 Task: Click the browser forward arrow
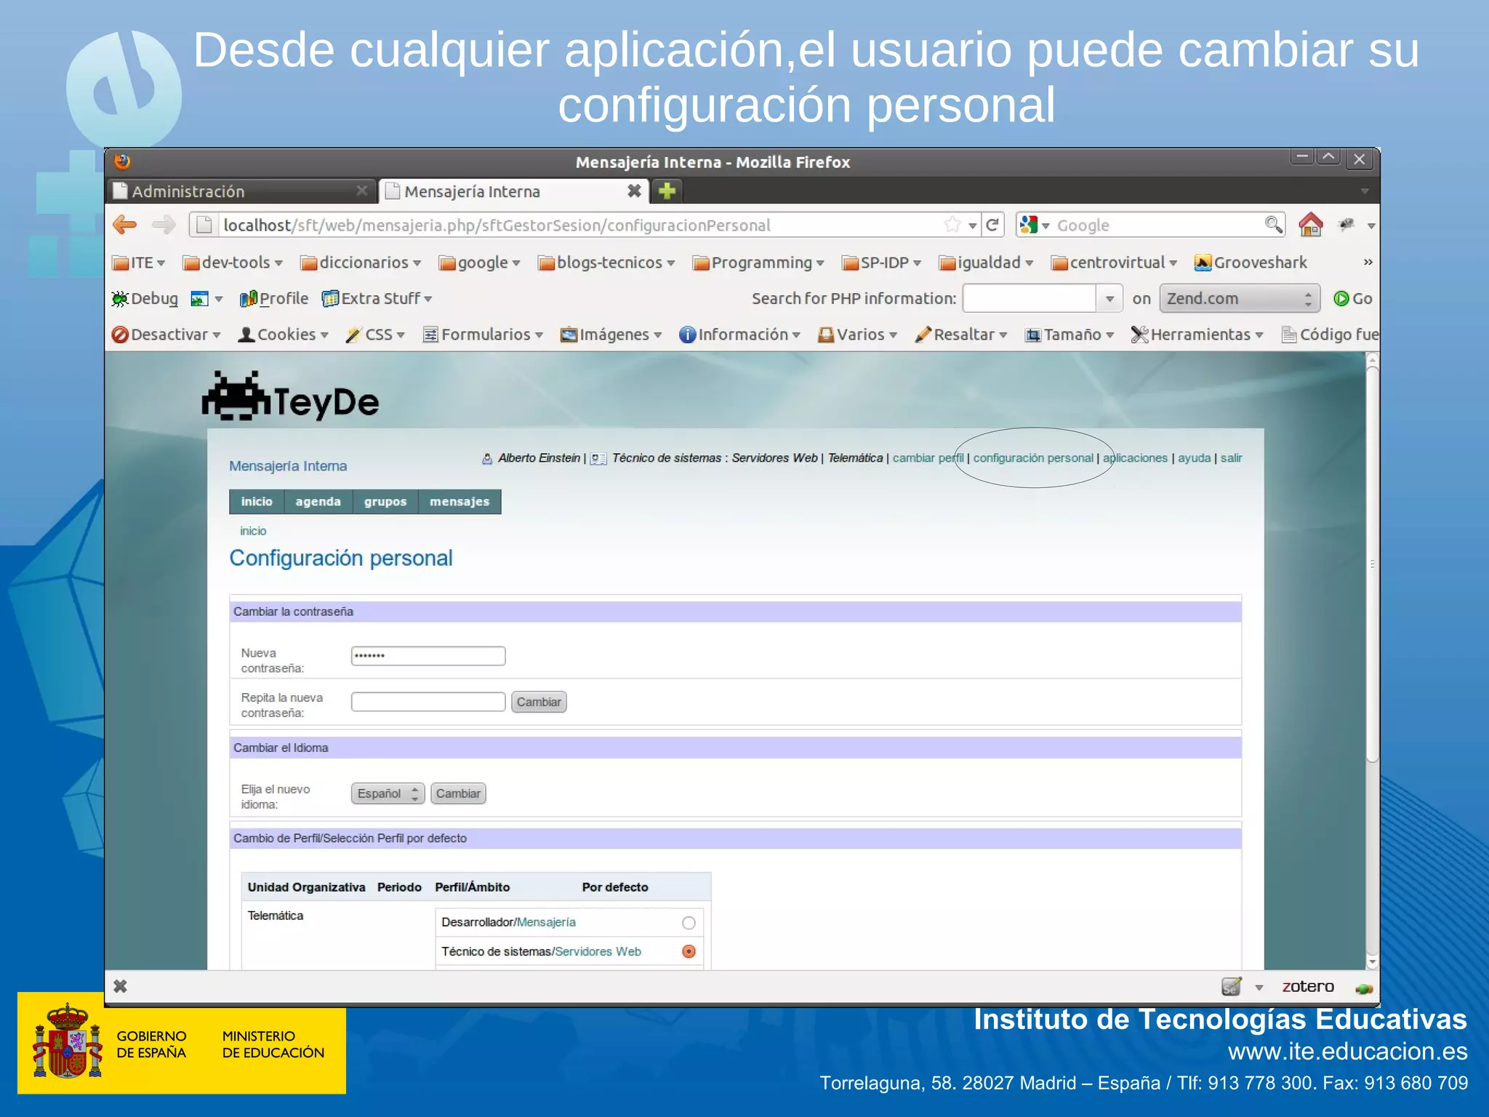(164, 225)
